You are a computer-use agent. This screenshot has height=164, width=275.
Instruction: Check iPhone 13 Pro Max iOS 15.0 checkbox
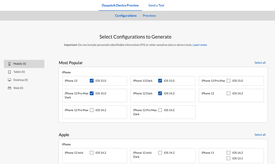point(228,80)
